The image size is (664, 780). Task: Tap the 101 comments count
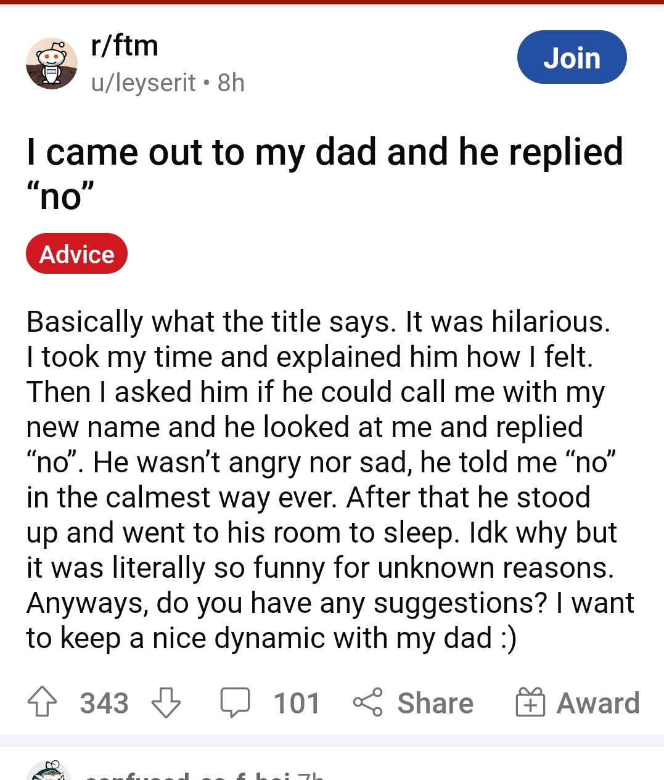297,703
